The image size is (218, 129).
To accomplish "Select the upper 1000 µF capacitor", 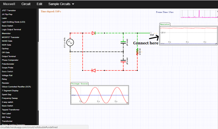I will coord(123,42).
